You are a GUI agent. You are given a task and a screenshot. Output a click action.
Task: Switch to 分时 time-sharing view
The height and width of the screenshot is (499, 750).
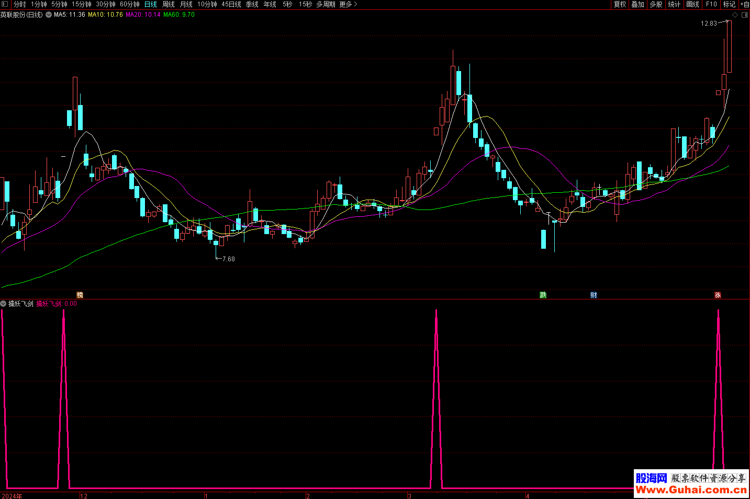(x=19, y=4)
